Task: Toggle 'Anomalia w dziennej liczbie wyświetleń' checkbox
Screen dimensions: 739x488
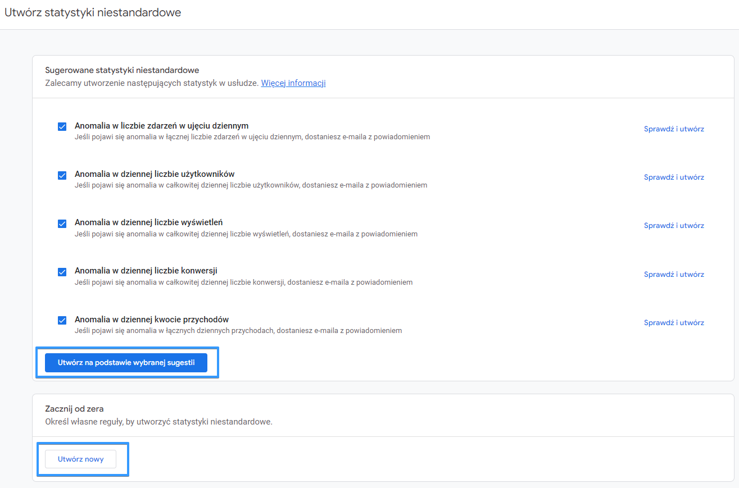Action: [x=62, y=224]
